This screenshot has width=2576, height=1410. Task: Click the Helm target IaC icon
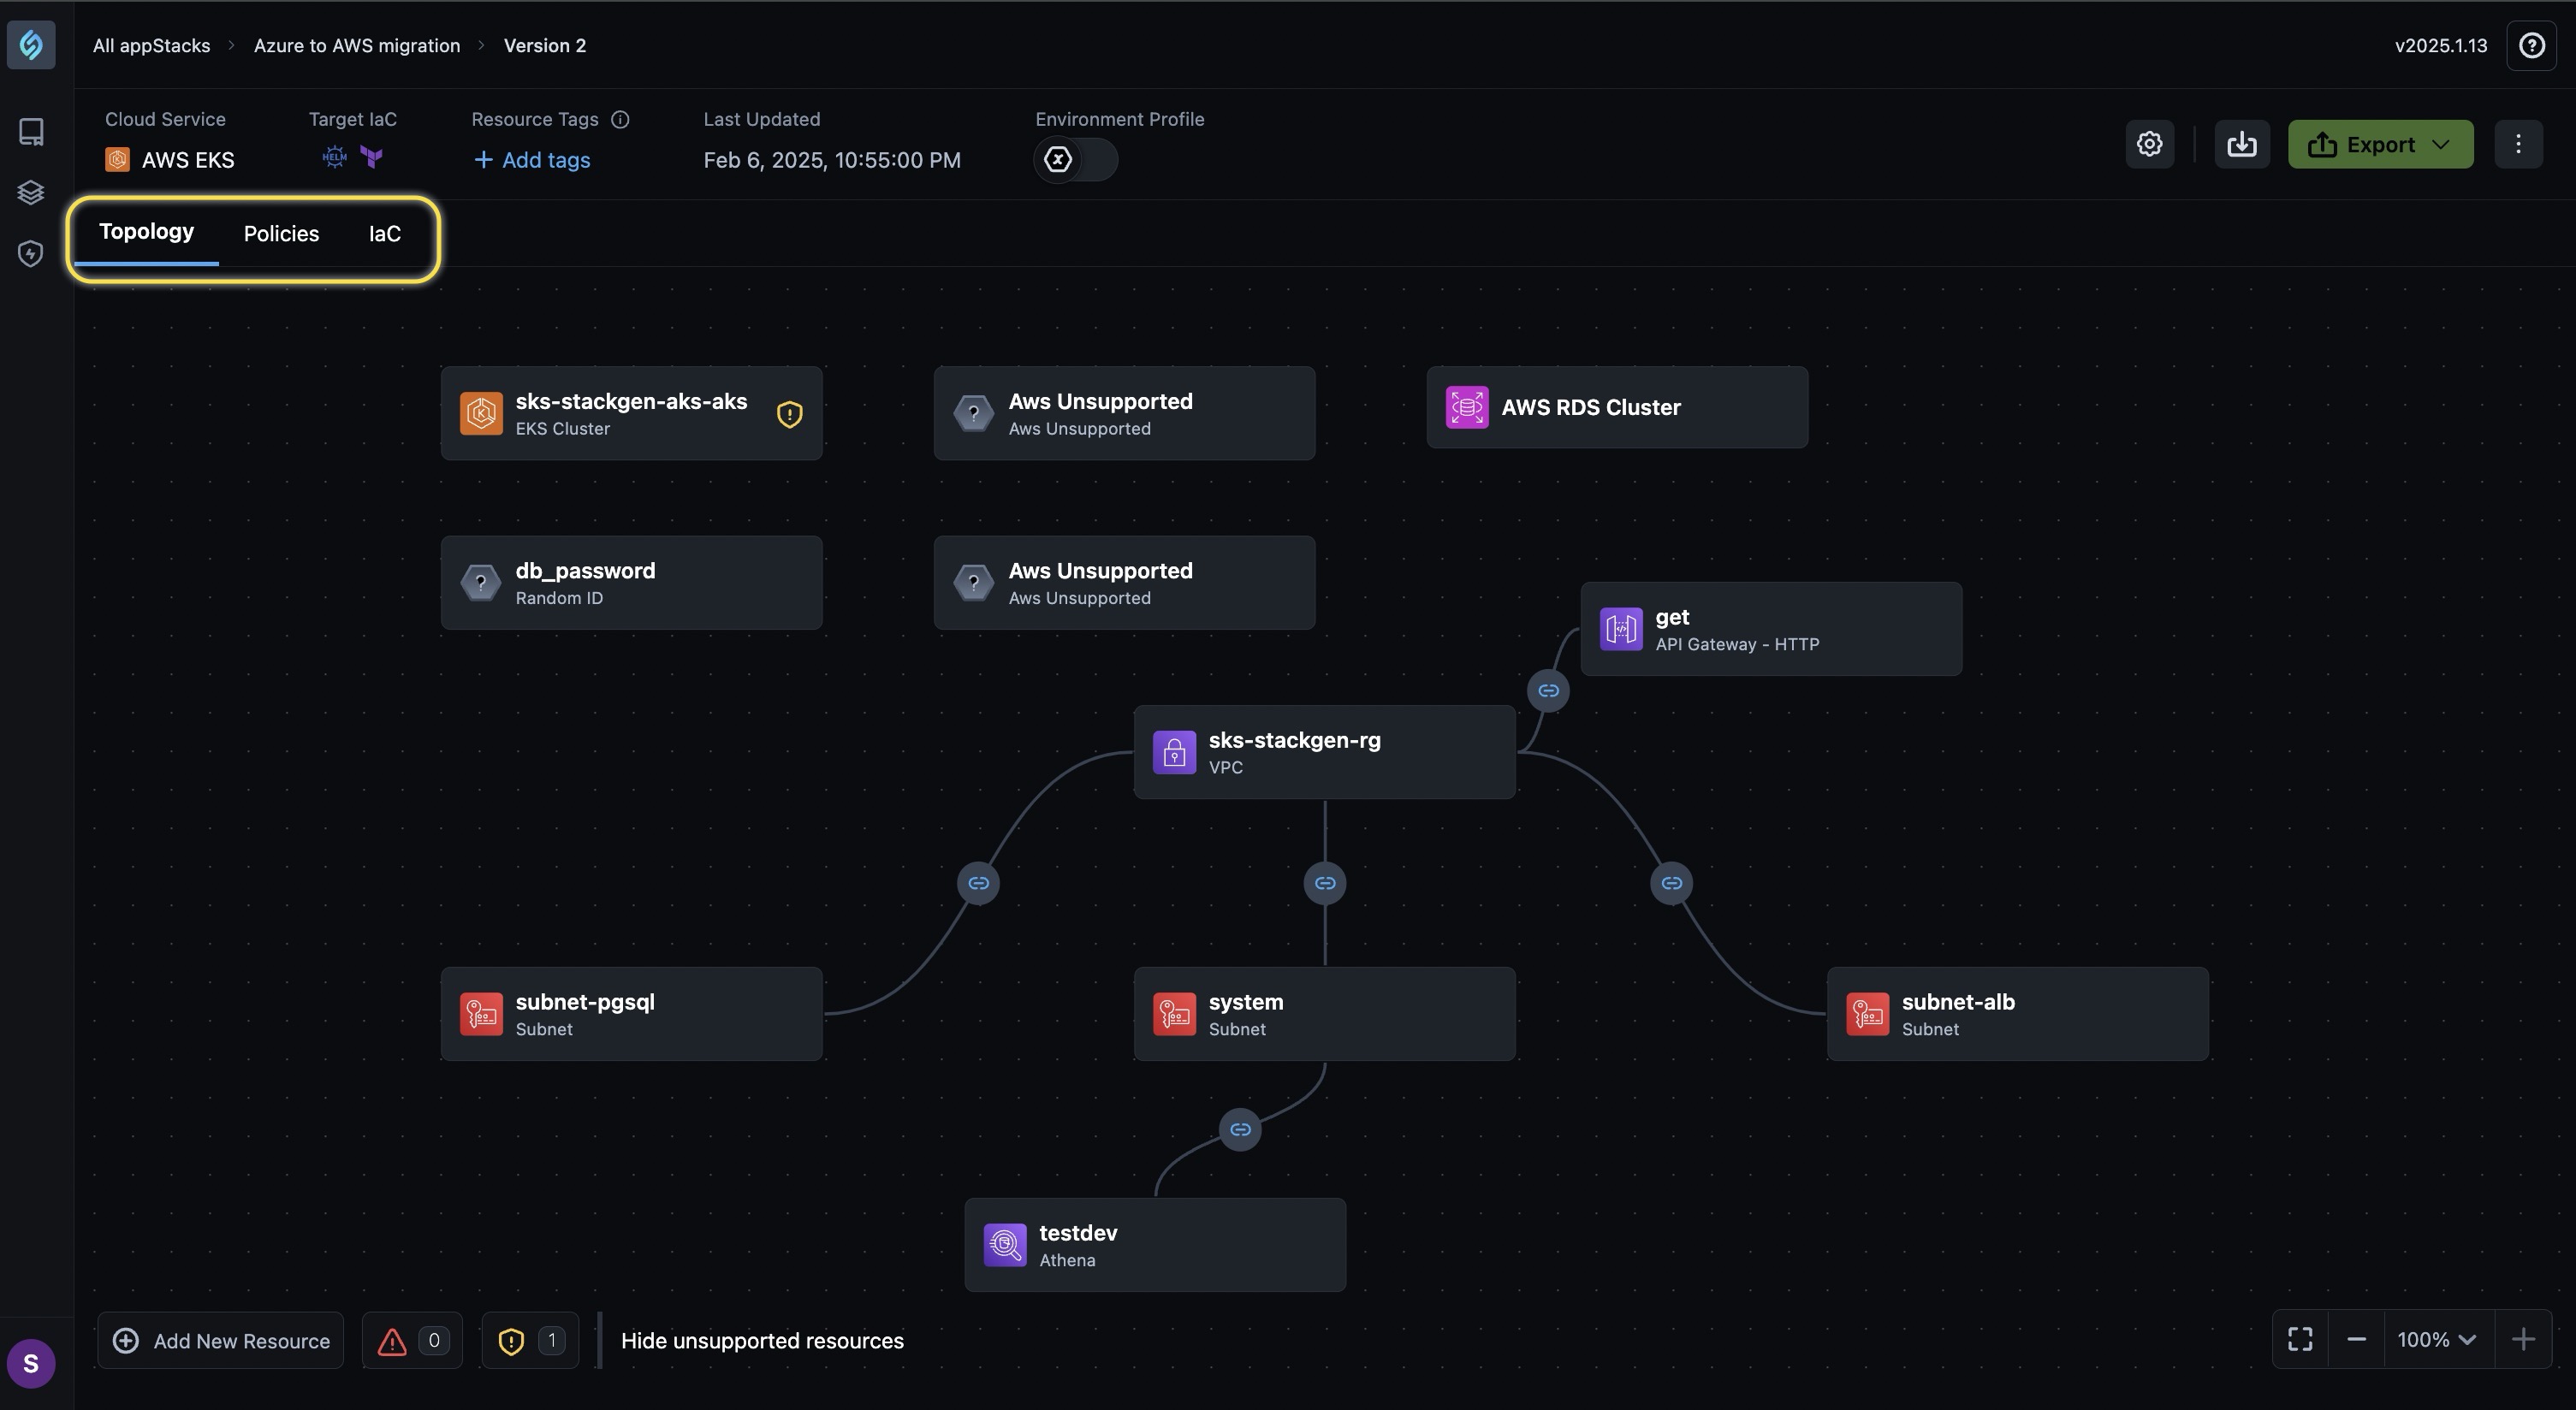click(x=334, y=157)
